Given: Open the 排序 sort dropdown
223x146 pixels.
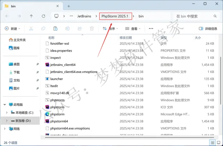Looking at the screenshot, I should (x=110, y=29).
